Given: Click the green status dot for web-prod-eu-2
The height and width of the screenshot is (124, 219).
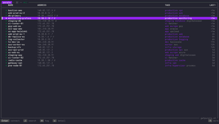Looking at the screenshot, I should (6, 13).
